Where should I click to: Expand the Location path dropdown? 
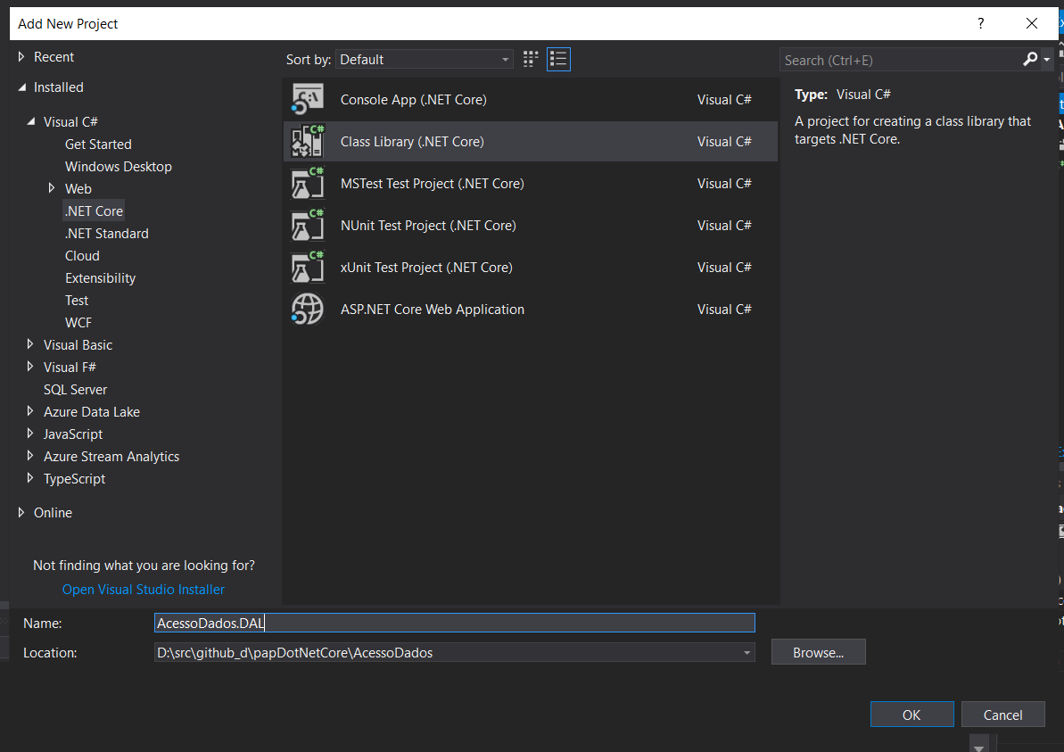click(746, 653)
